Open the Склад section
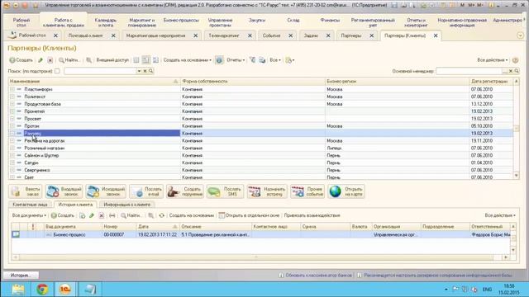This screenshot has width=529, height=297. (x=293, y=20)
